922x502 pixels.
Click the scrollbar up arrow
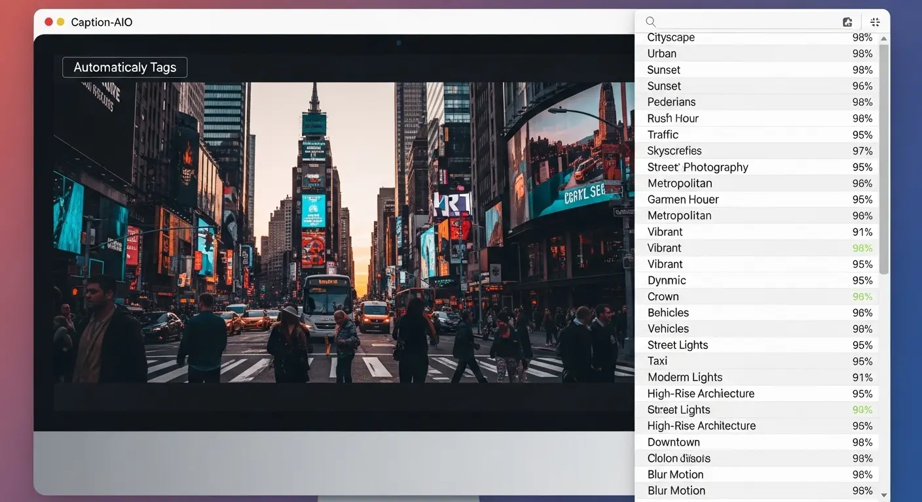tap(884, 39)
